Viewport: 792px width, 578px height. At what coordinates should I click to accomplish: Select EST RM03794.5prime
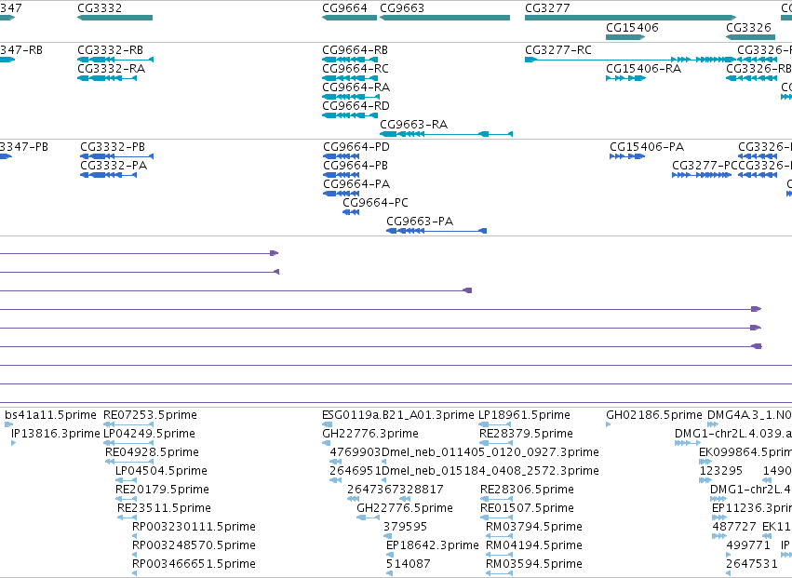click(499, 536)
